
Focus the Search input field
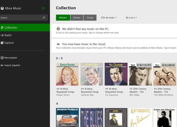point(24,17)
